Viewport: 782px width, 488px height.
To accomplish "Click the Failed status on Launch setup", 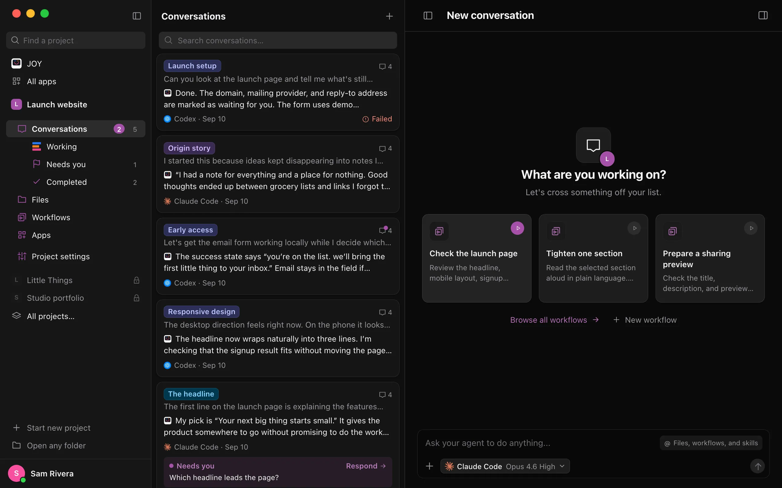I will [377, 119].
